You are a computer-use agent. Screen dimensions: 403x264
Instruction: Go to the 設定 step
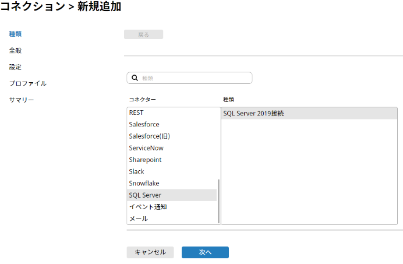click(16, 67)
